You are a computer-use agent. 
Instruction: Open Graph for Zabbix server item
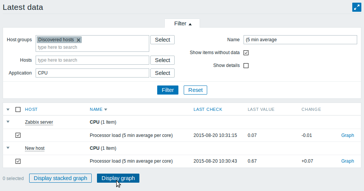[x=347, y=135]
